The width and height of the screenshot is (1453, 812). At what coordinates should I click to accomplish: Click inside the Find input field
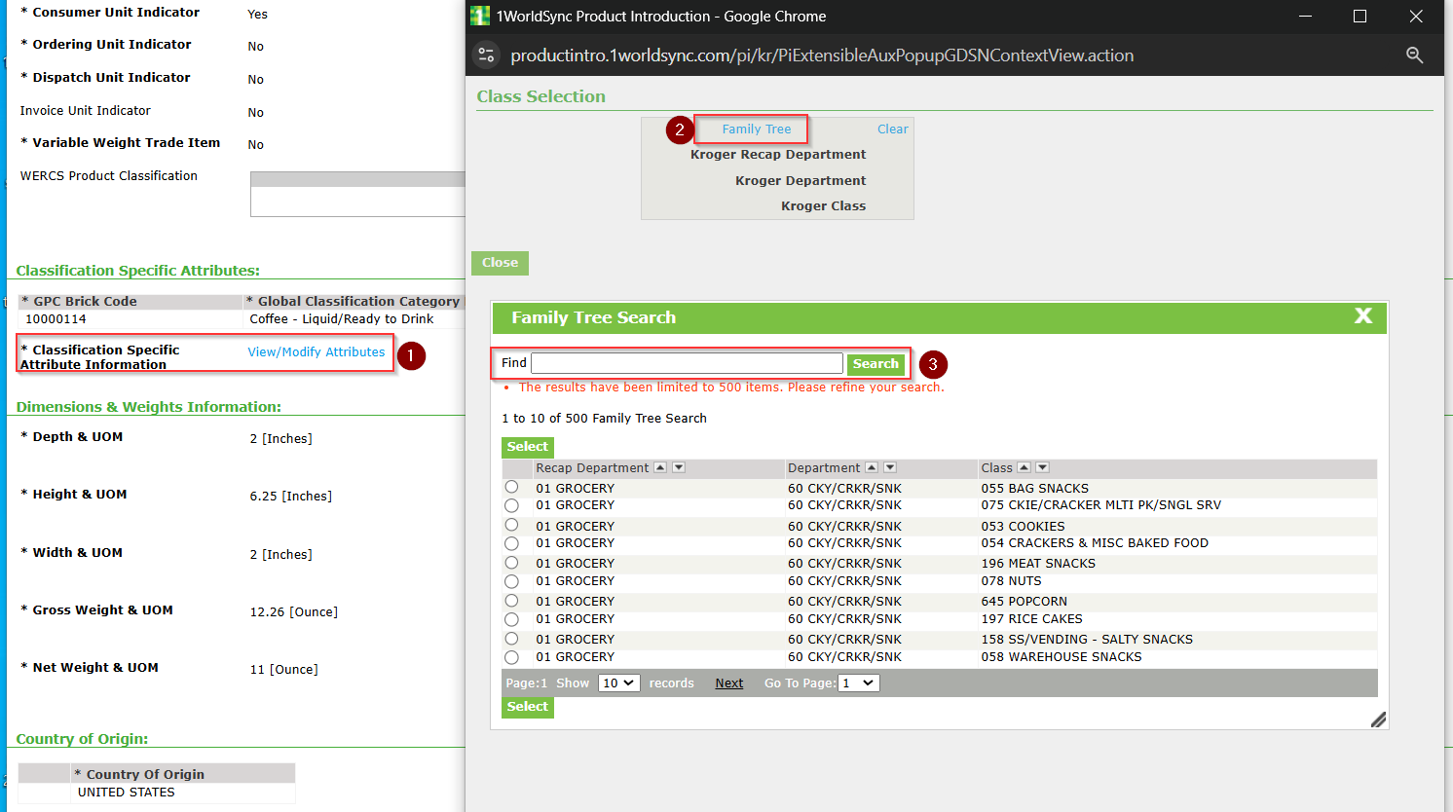(687, 363)
